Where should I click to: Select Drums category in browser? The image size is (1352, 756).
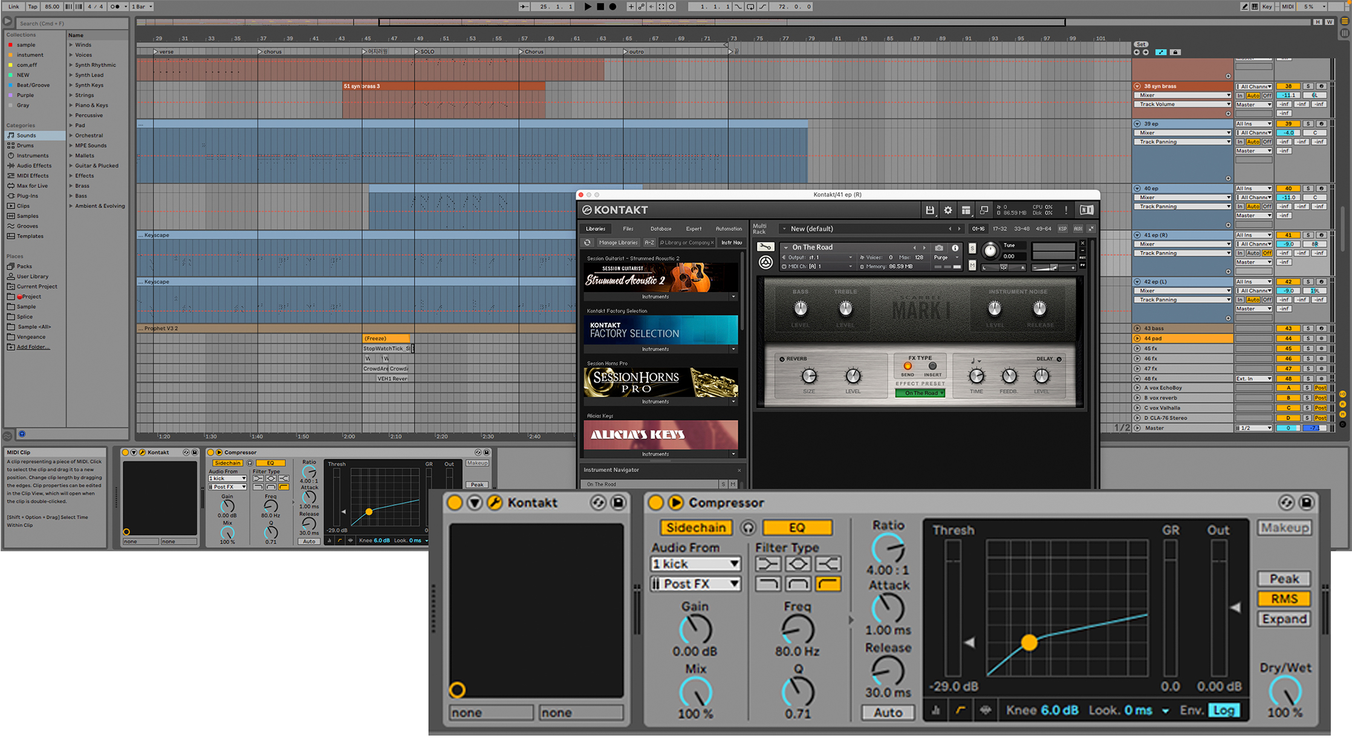[25, 146]
